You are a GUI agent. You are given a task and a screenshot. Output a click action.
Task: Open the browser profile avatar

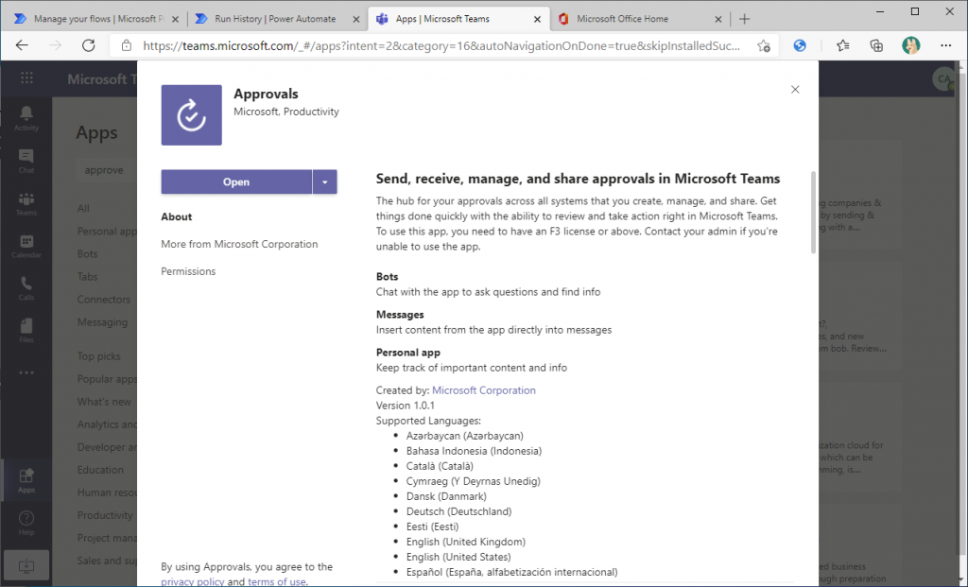point(910,45)
